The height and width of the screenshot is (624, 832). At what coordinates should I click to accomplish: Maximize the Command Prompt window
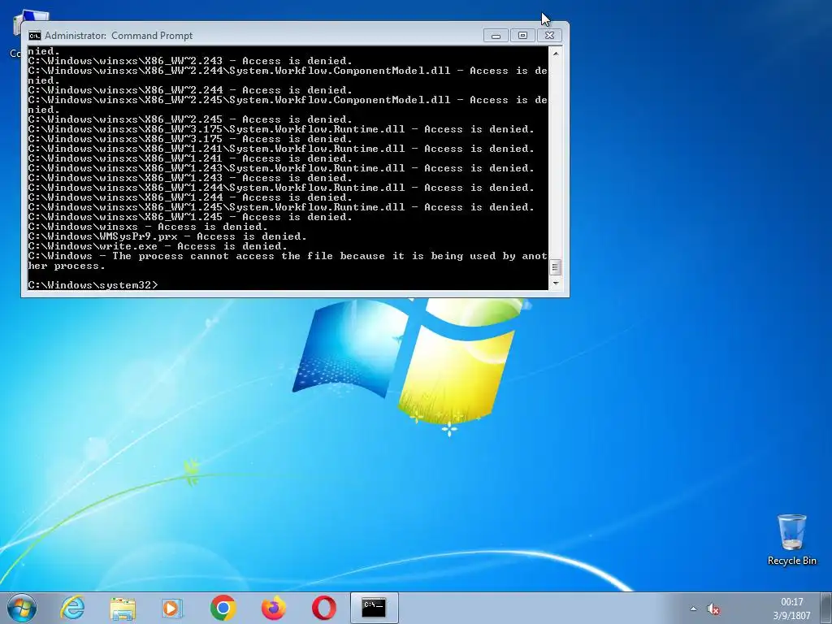pyautogui.click(x=522, y=36)
